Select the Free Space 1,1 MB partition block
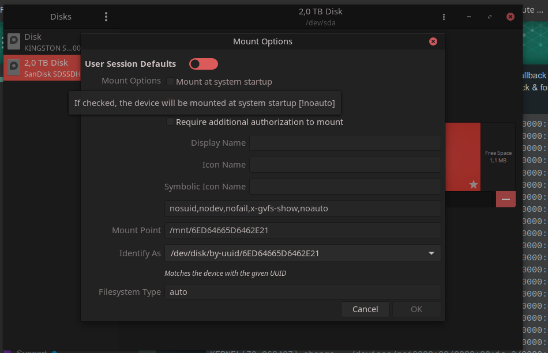Viewport: 548px width, 353px height. pyautogui.click(x=498, y=157)
